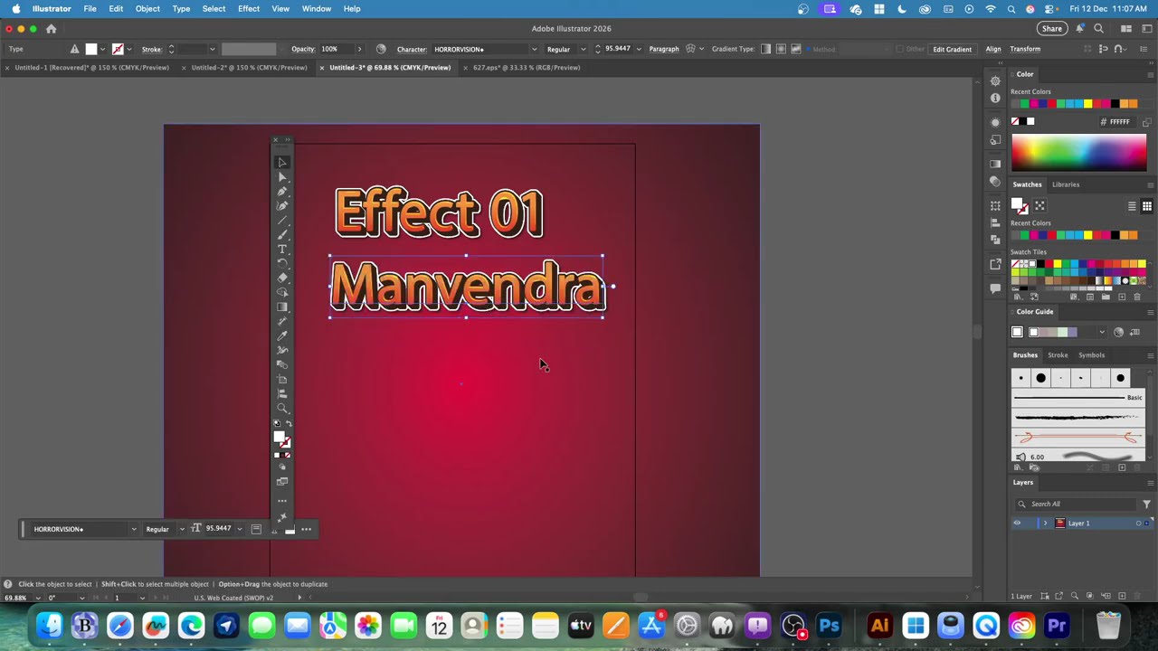Switch to 627.eps document tab
The width and height of the screenshot is (1158, 651).
[527, 68]
